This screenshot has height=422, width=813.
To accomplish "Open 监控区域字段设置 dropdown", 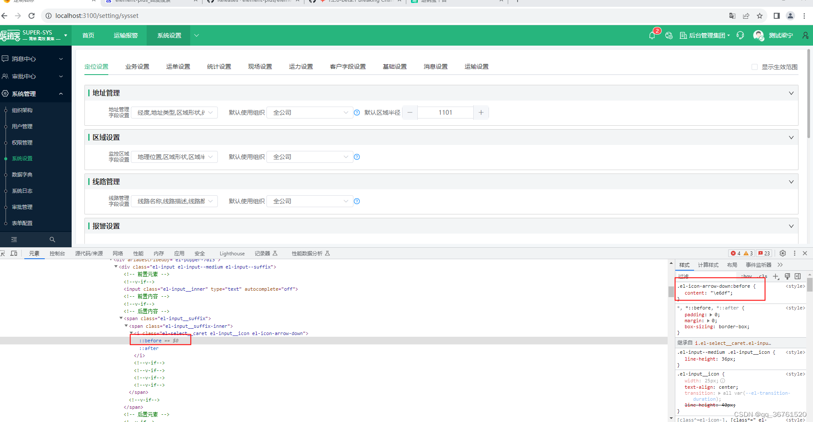I will pos(174,157).
